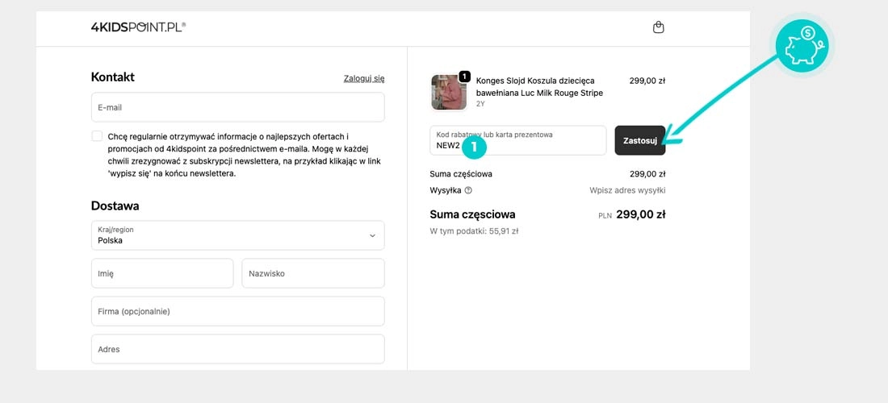Click into the Imię field

pos(161,273)
